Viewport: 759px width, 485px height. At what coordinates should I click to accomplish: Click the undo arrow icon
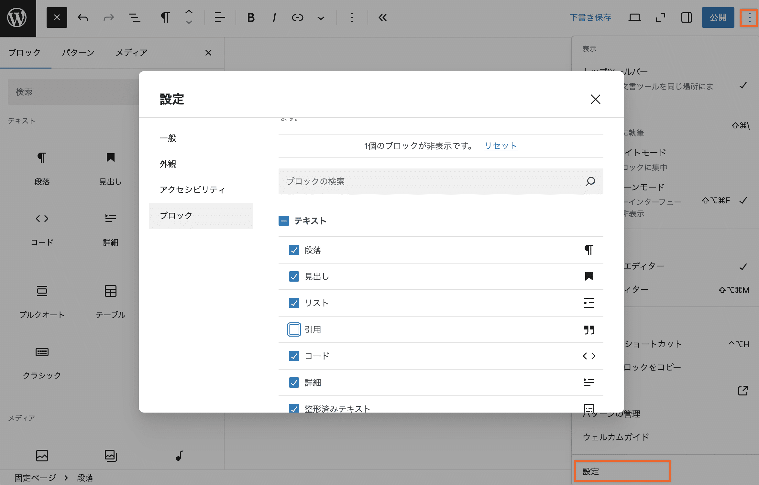83,17
